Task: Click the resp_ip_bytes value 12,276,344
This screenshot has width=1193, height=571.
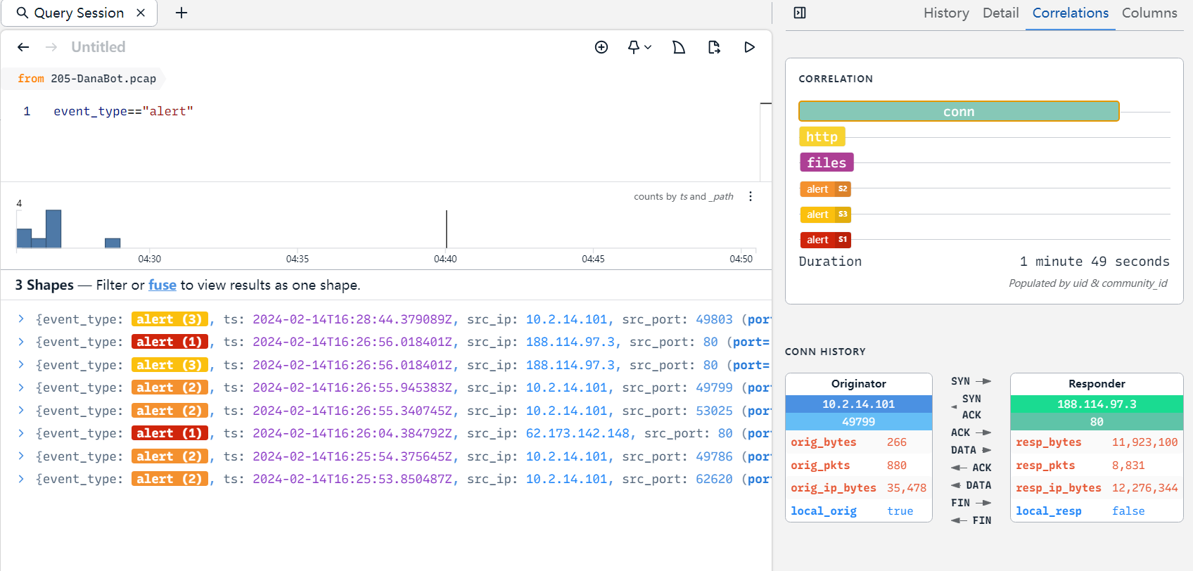Action: 1144,488
